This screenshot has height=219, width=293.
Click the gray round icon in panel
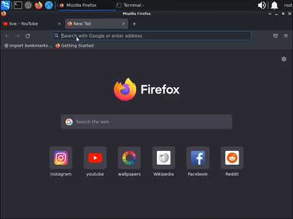(28, 5)
